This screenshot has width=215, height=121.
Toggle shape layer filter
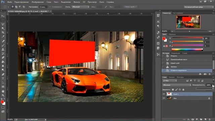(x=199, y=81)
